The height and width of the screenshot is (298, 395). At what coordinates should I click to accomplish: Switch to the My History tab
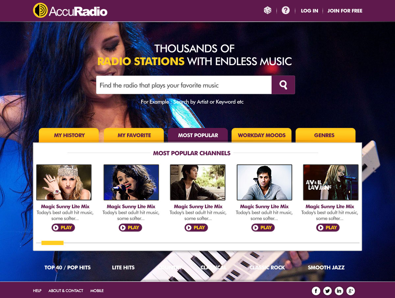pos(69,135)
